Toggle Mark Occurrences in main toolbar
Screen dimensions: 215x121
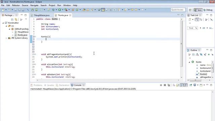click(x=103, y=10)
